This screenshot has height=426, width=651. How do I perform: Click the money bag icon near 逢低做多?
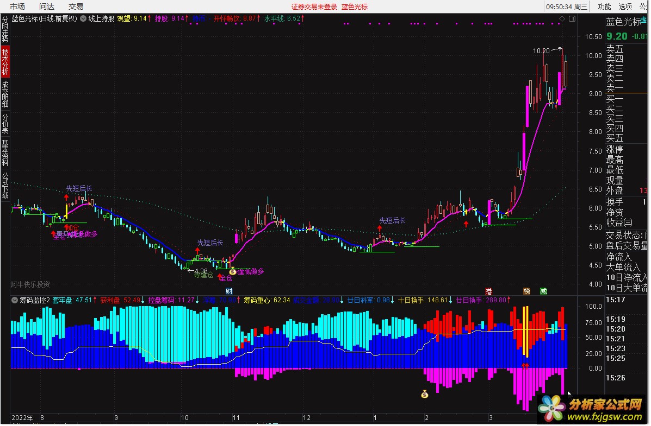pos(233,272)
